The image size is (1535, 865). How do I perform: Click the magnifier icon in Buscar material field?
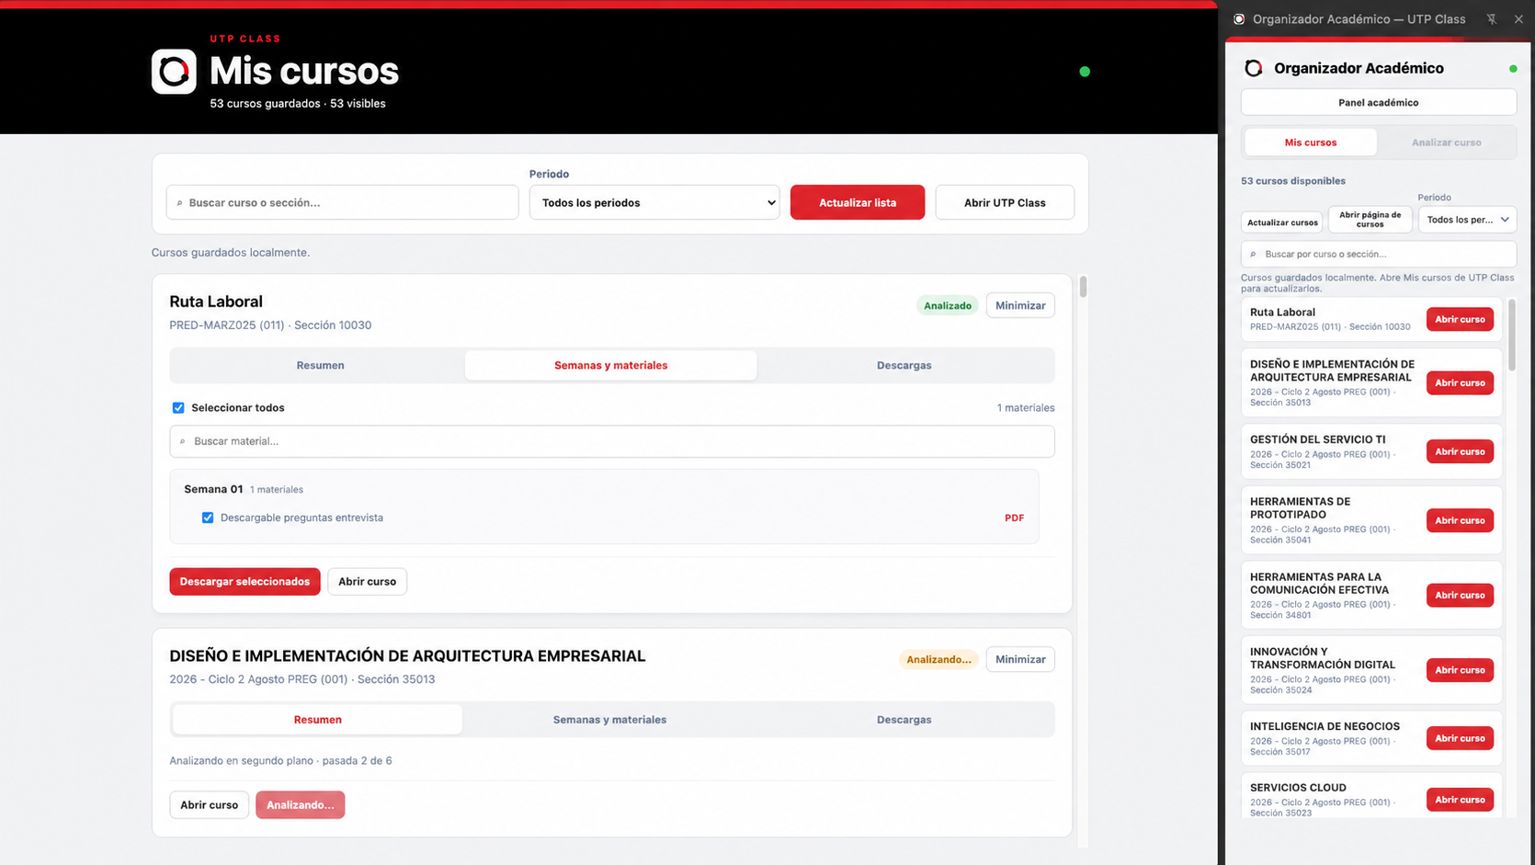tap(182, 441)
